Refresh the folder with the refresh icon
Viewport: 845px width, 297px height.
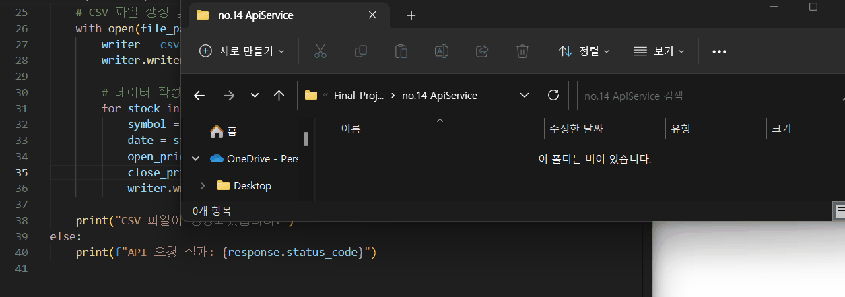553,95
